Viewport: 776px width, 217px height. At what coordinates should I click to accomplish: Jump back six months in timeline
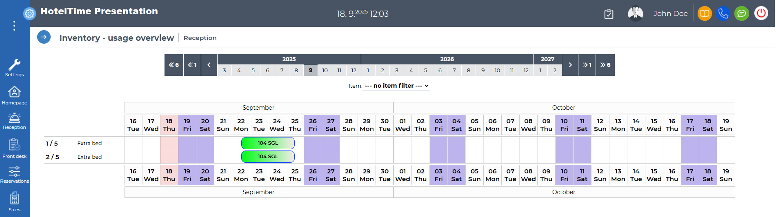click(174, 65)
